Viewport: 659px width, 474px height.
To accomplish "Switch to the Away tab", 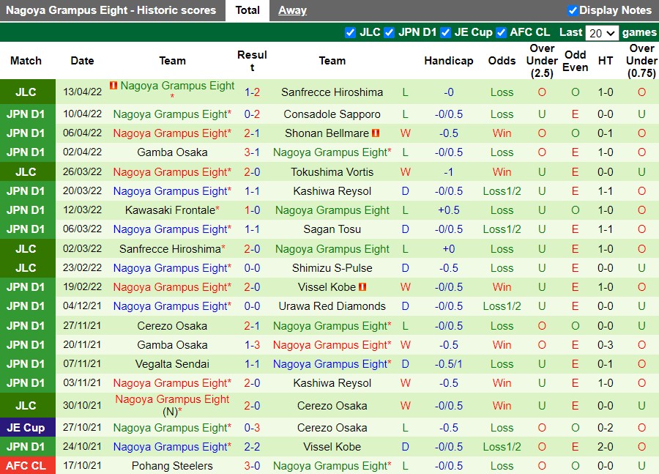I will (x=292, y=10).
